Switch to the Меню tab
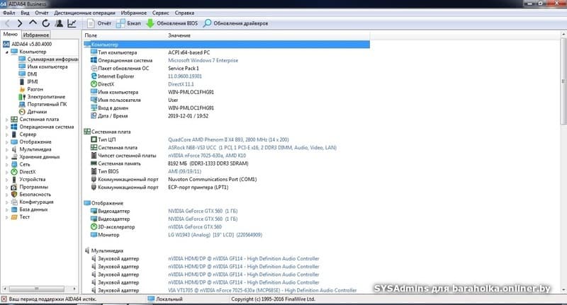 click(x=11, y=34)
